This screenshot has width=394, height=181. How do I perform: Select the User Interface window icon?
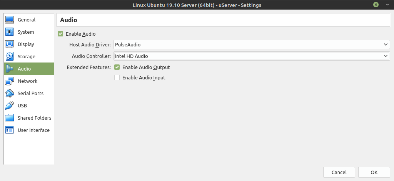[x=10, y=130]
